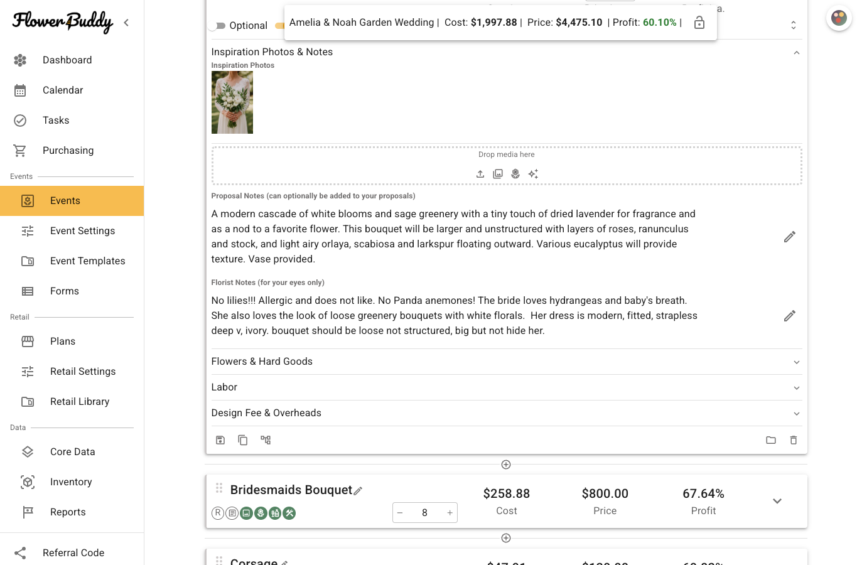Open Inventory
Screen dimensions: 857x565
pyautogui.click(x=72, y=482)
